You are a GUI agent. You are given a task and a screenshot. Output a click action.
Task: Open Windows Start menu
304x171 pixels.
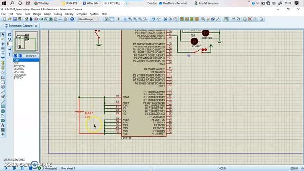pos(4,3)
